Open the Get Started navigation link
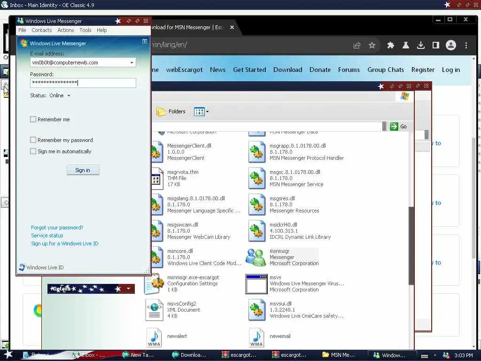The height and width of the screenshot is (361, 481). click(x=249, y=70)
